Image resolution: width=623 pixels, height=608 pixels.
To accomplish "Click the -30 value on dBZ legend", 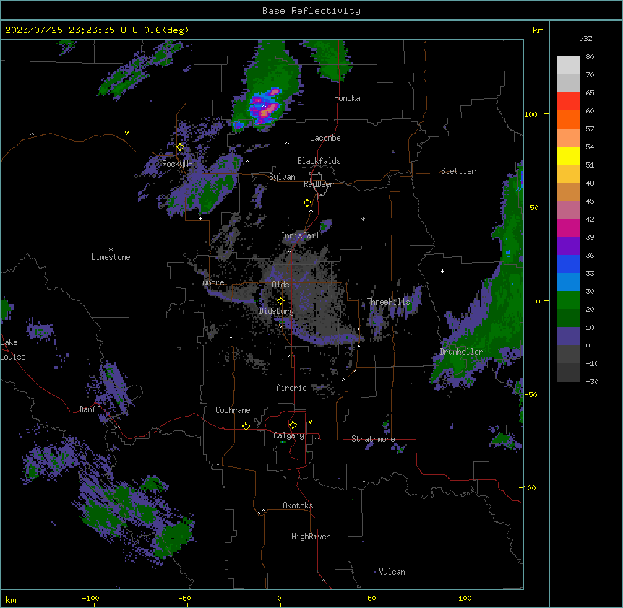I will 592,381.
